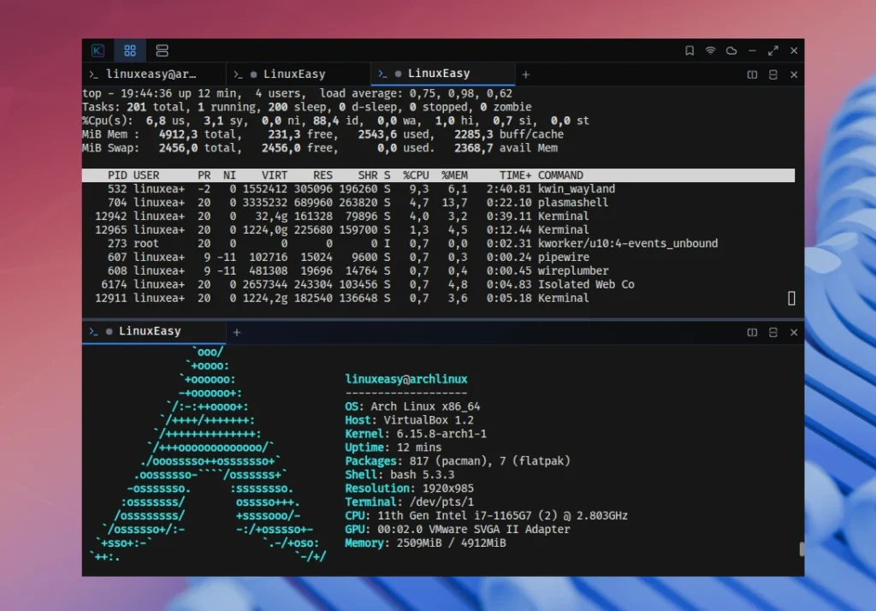Open the tab grid overview icon
The height and width of the screenshot is (611, 876).
129,50
